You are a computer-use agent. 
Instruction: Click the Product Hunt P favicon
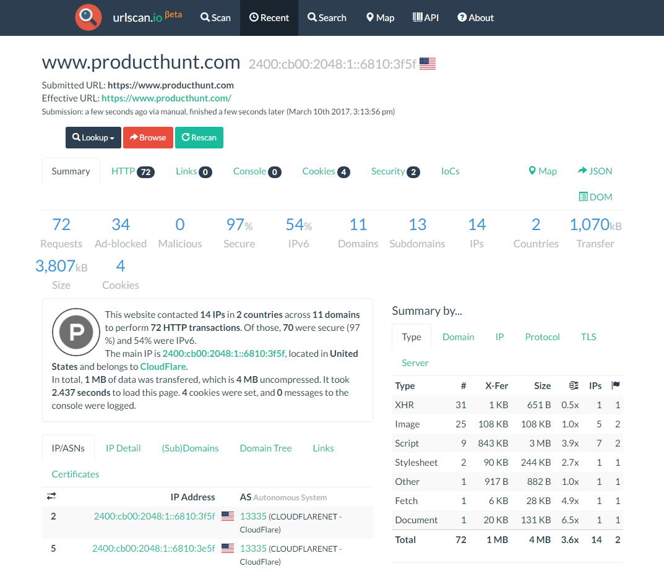click(x=76, y=332)
